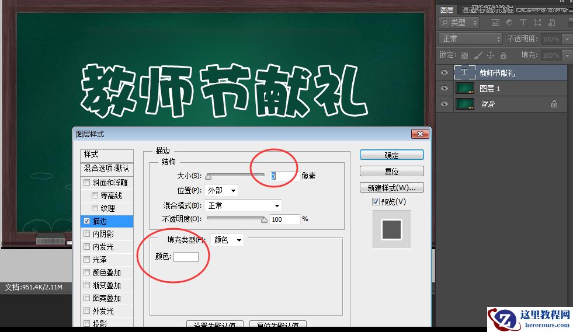Click the stroke 大小 size slider

click(x=235, y=176)
